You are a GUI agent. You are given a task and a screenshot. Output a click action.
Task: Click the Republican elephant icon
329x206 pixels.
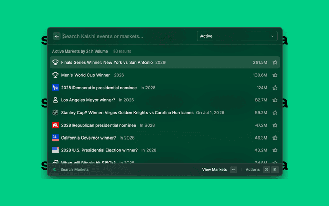56,125
